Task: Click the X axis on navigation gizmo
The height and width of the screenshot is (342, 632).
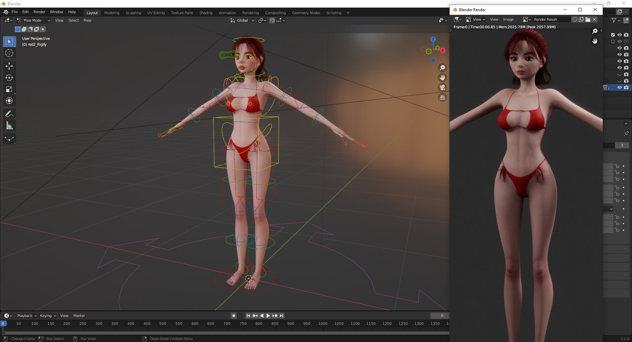Action: coord(443,50)
